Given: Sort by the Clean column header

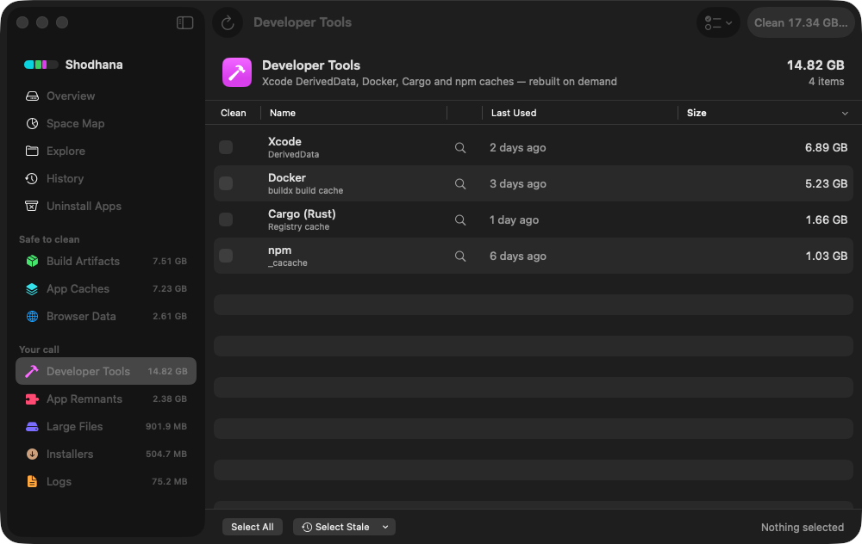Looking at the screenshot, I should click(x=233, y=113).
